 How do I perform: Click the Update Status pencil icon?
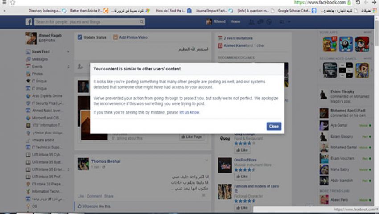coord(80,37)
